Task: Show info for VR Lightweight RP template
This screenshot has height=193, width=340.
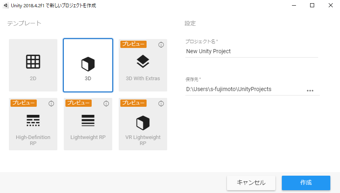Action: (x=161, y=104)
